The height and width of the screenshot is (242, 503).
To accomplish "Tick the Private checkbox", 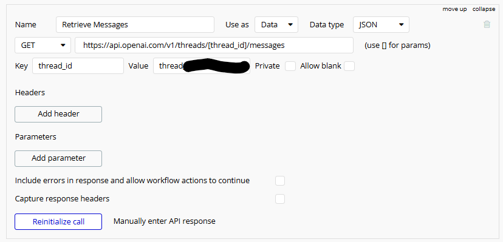I will (290, 66).
